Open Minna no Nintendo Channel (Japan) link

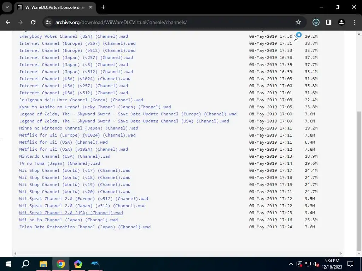[78, 128]
